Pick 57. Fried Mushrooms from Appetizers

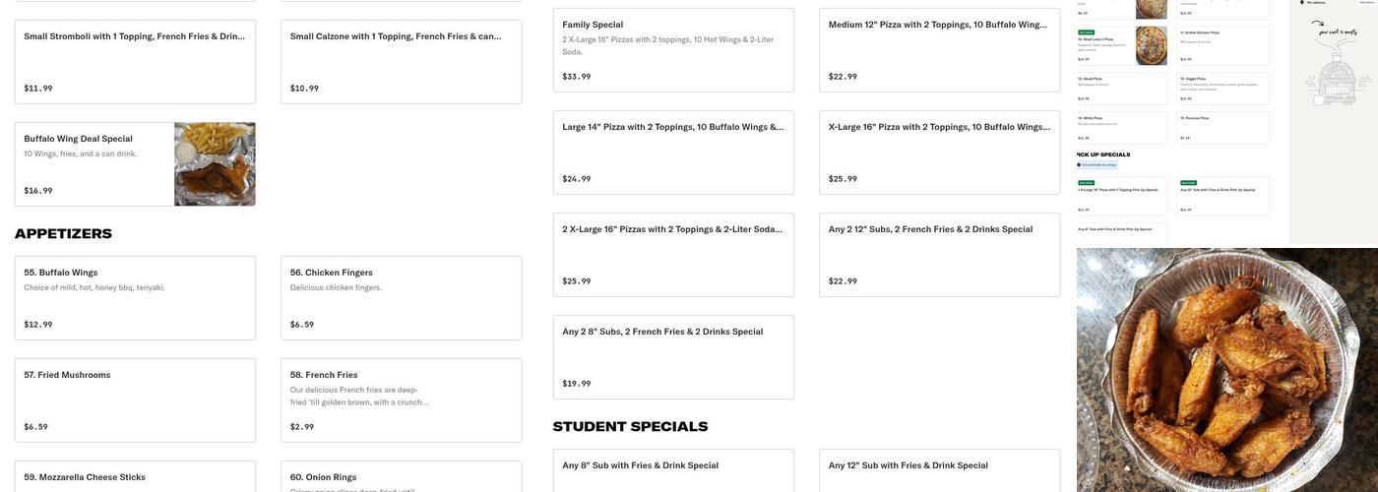[135, 400]
